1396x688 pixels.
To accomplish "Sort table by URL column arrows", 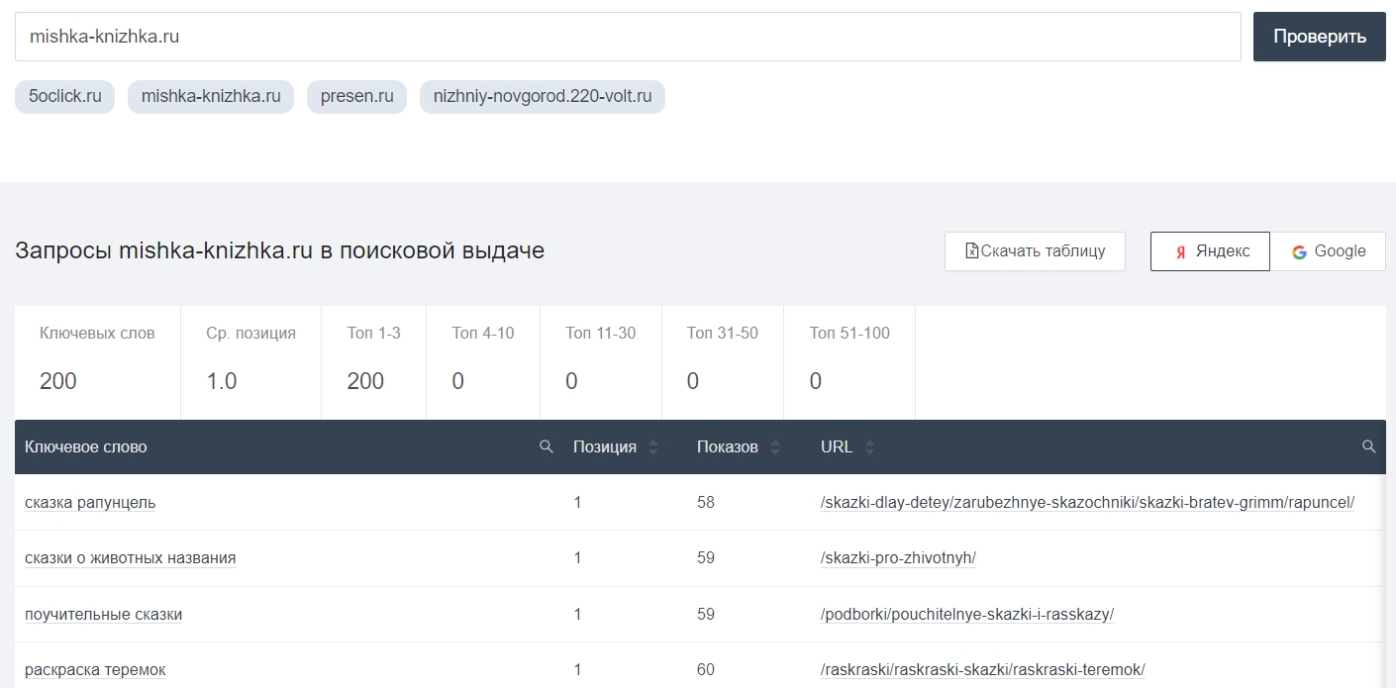I will (869, 447).
